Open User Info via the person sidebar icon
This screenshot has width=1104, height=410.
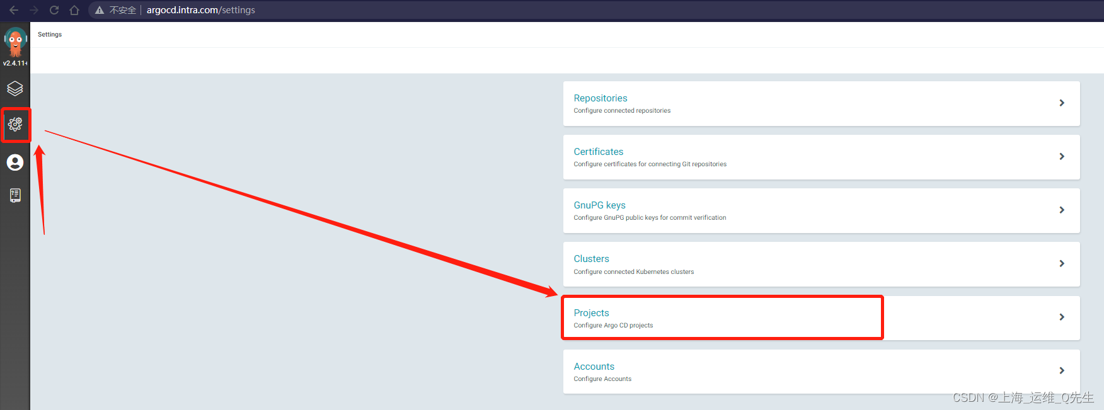pos(15,162)
